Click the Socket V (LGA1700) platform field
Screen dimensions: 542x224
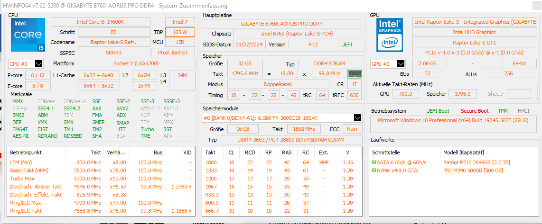(x=136, y=63)
